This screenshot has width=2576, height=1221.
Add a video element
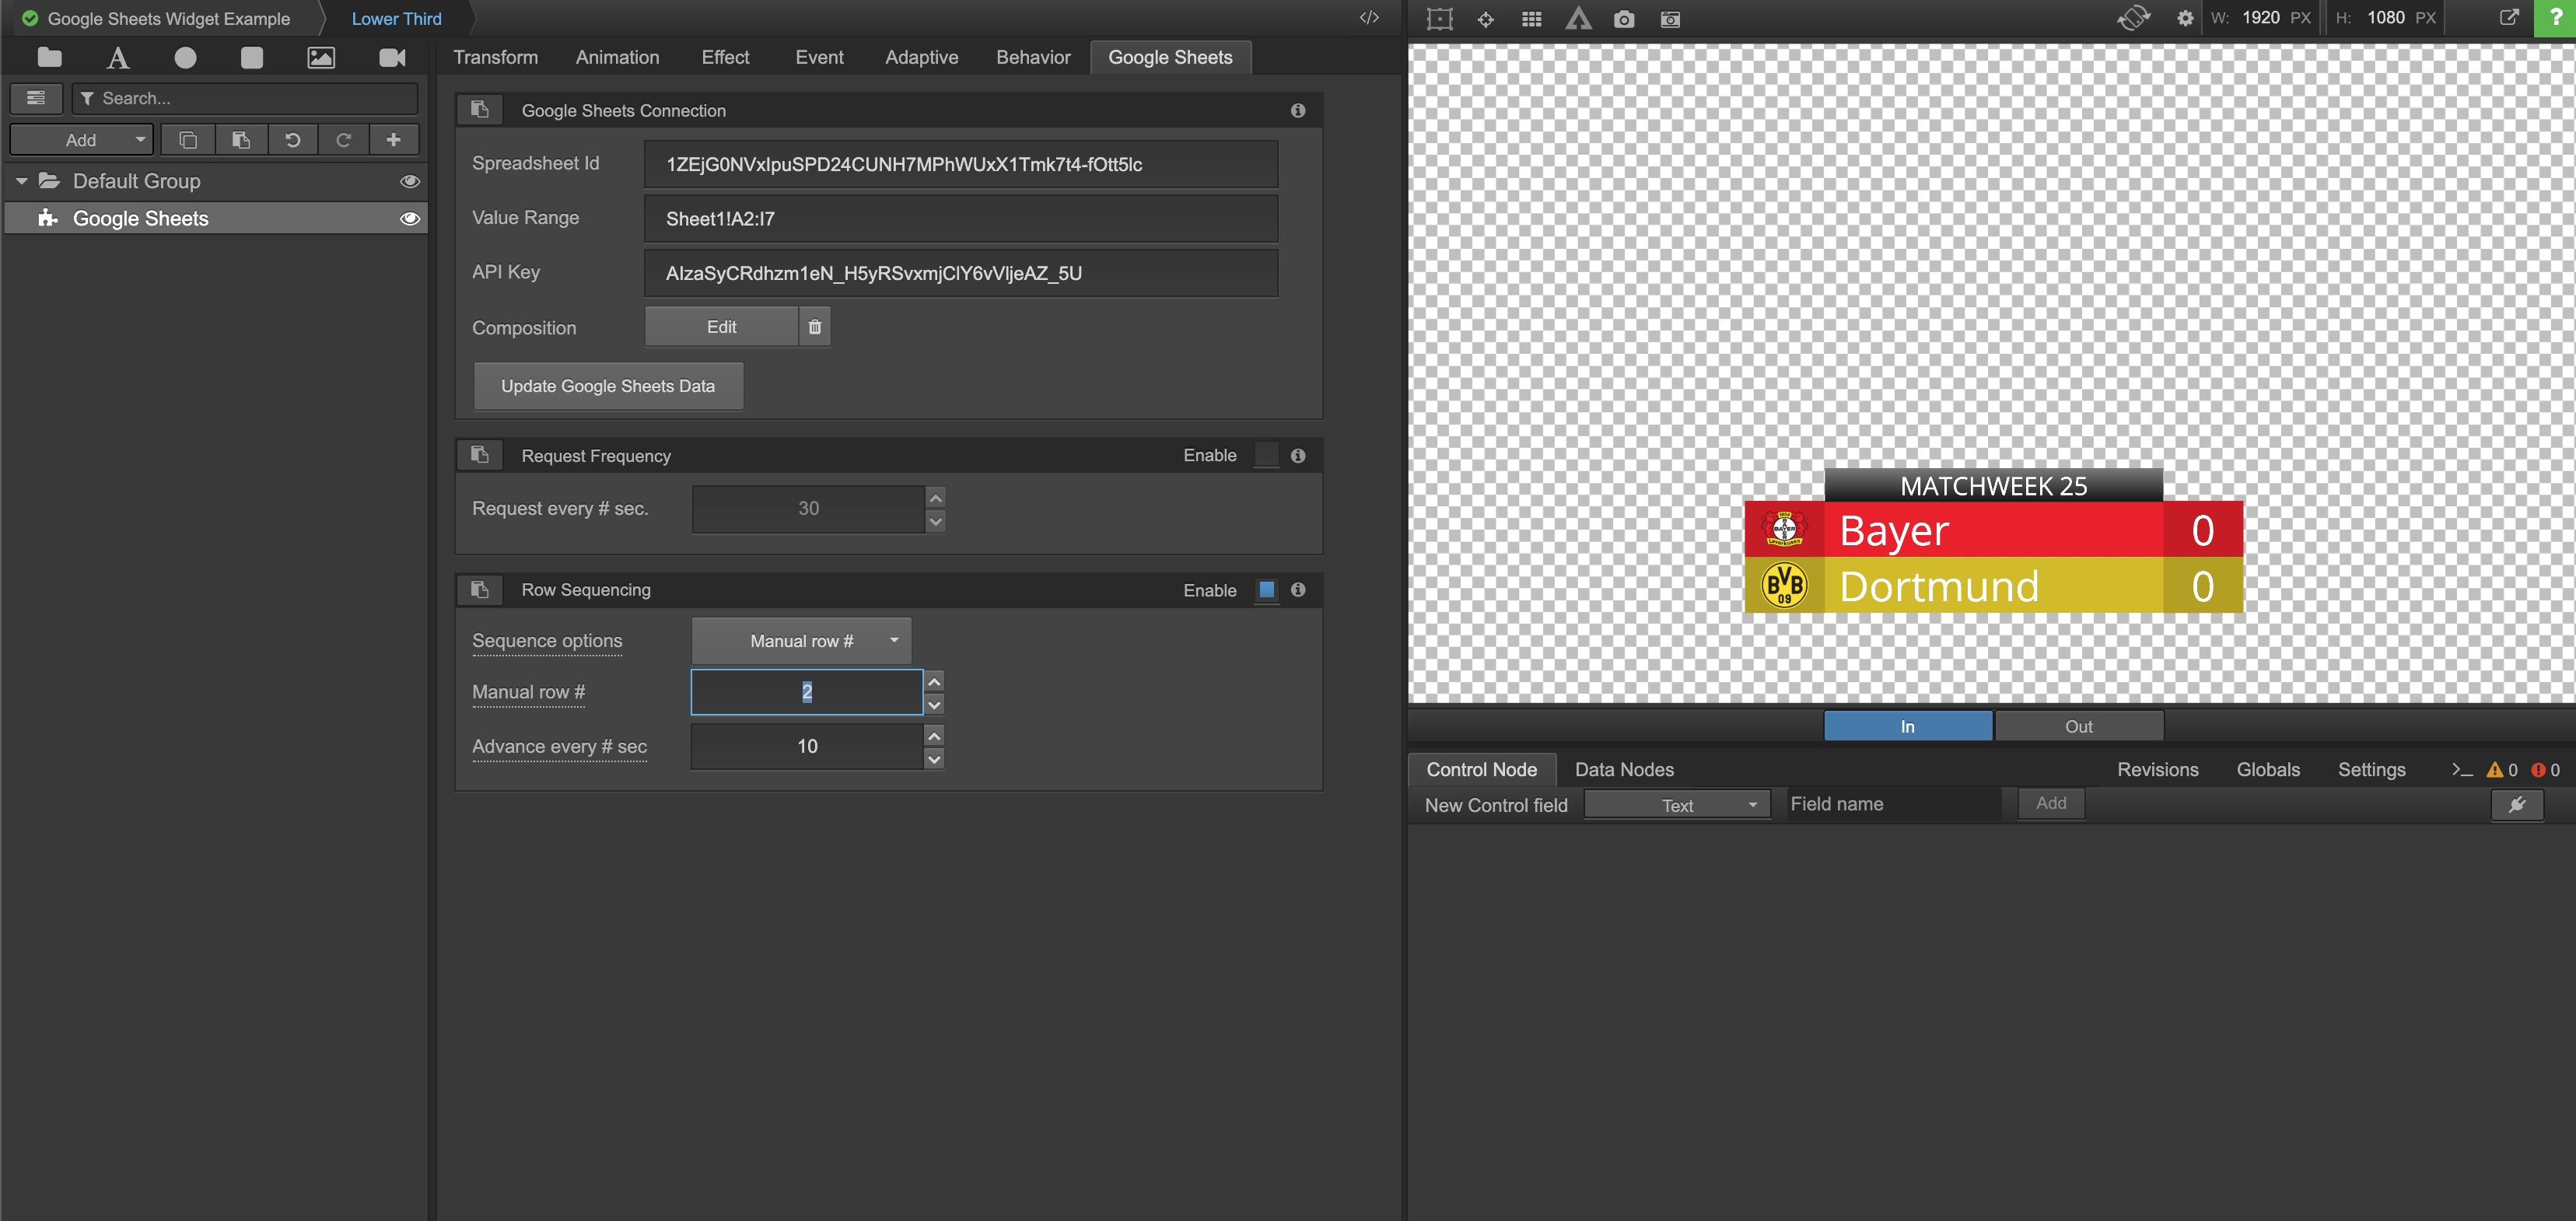click(x=392, y=57)
